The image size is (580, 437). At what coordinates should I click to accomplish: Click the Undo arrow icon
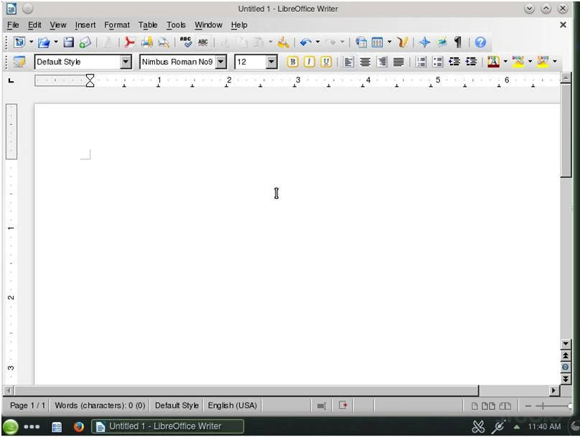(x=306, y=42)
